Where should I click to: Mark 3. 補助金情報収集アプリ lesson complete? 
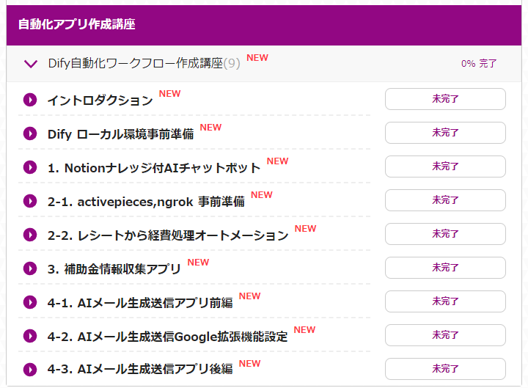(x=445, y=268)
